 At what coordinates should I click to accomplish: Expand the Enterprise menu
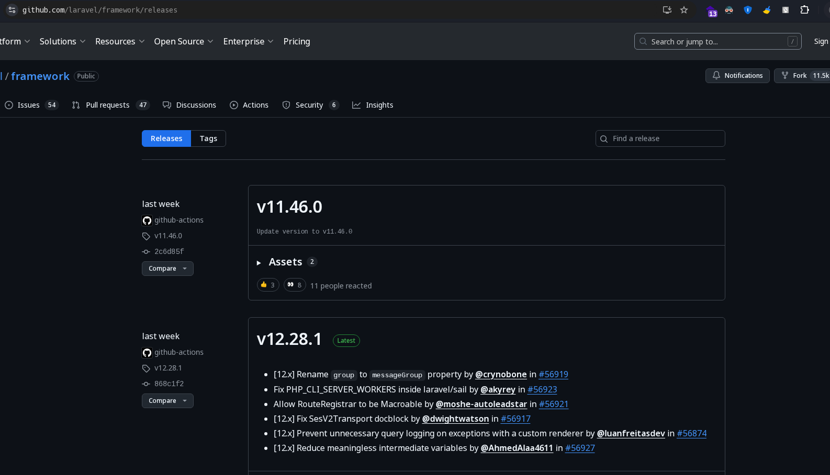248,41
